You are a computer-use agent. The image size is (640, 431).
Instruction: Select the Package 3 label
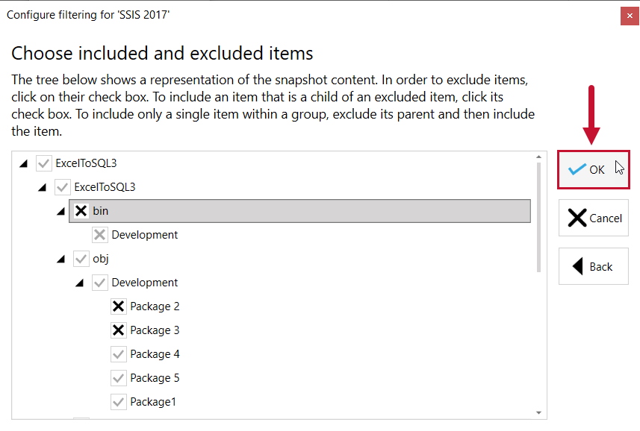click(155, 330)
